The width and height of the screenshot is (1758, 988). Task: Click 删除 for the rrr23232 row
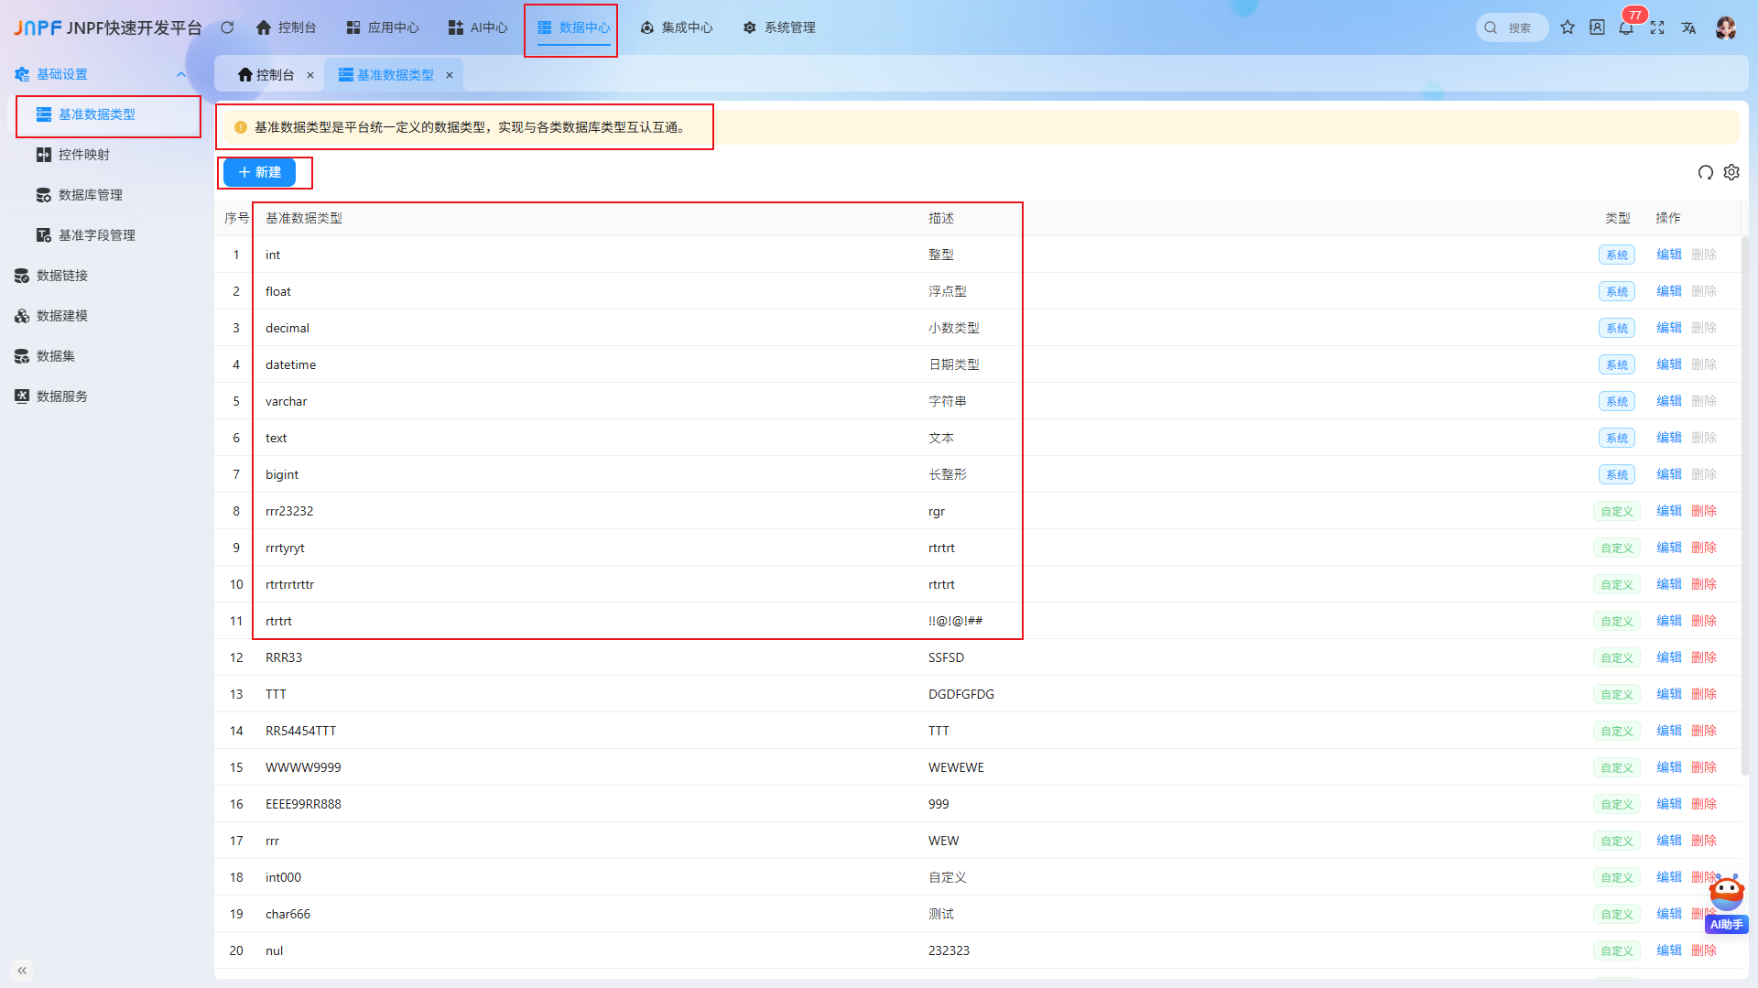coord(1704,511)
